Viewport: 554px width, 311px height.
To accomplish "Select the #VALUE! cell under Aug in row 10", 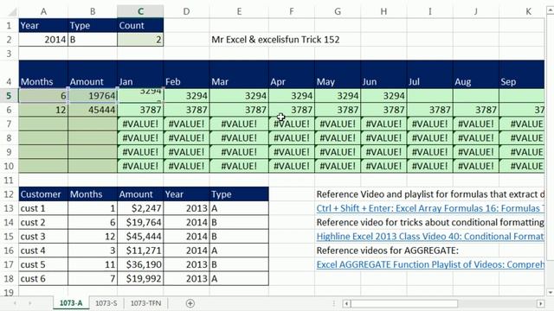I will tap(476, 166).
